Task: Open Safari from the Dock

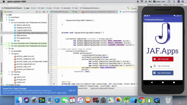Action: click(57, 100)
